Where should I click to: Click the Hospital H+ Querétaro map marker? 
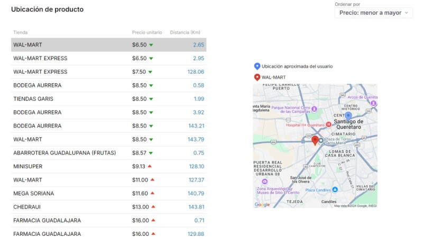click(x=328, y=125)
